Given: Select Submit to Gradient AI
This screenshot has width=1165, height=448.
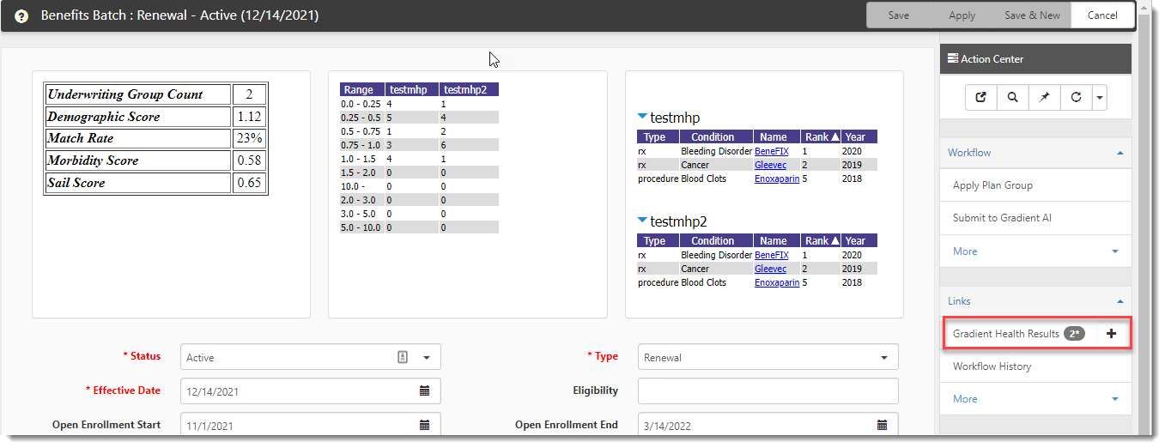Looking at the screenshot, I should tap(1002, 218).
